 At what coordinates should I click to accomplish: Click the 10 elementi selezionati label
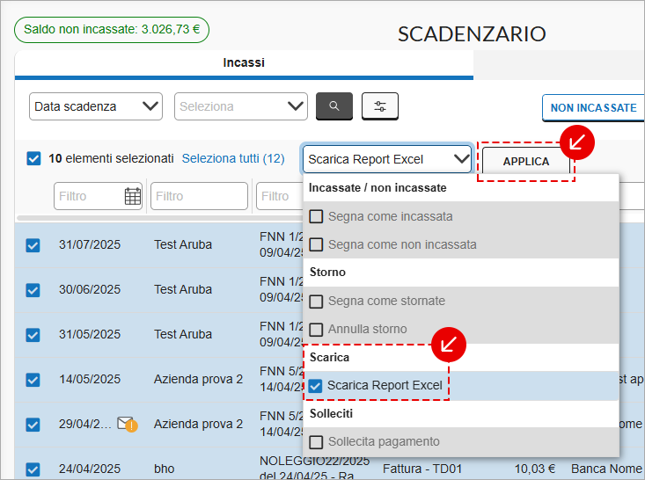point(111,158)
